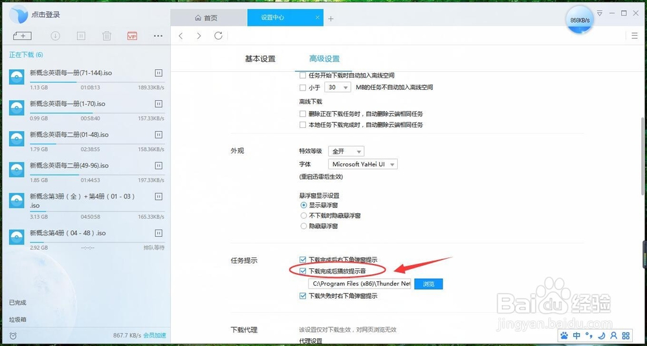Uncheck 下载失败时右下角弹窗提示
This screenshot has height=346, width=647.
pyautogui.click(x=303, y=296)
